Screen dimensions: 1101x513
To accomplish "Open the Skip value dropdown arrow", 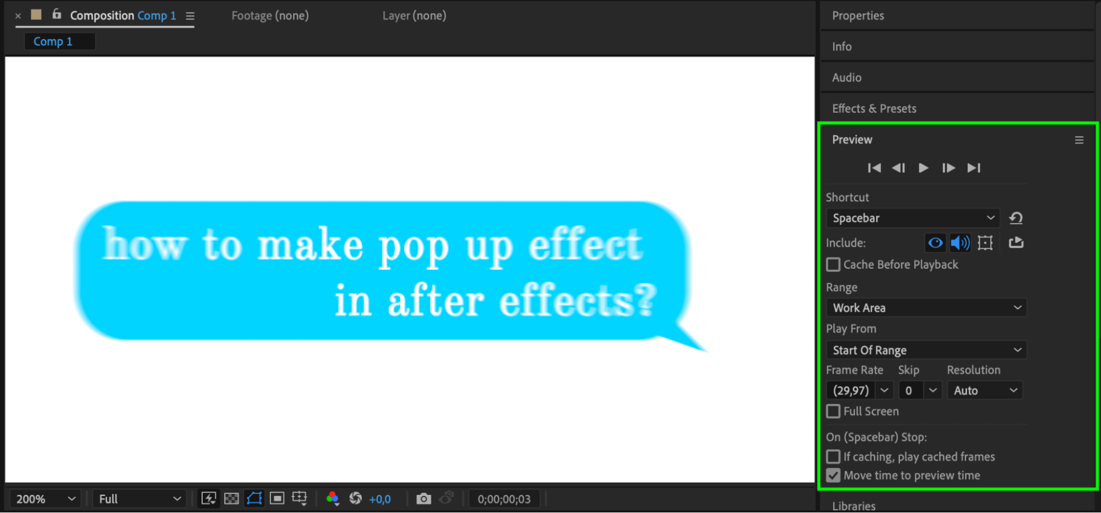I will pyautogui.click(x=932, y=390).
